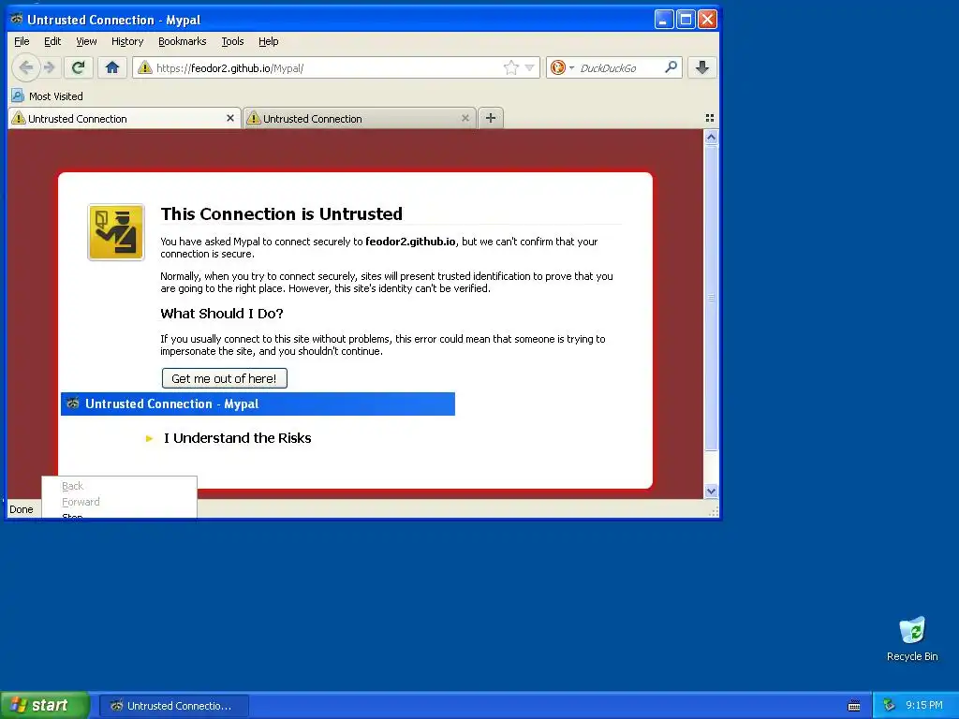Screen dimensions: 959x719
Task: Click the vertical scrollbar thumb
Action: 711,298
